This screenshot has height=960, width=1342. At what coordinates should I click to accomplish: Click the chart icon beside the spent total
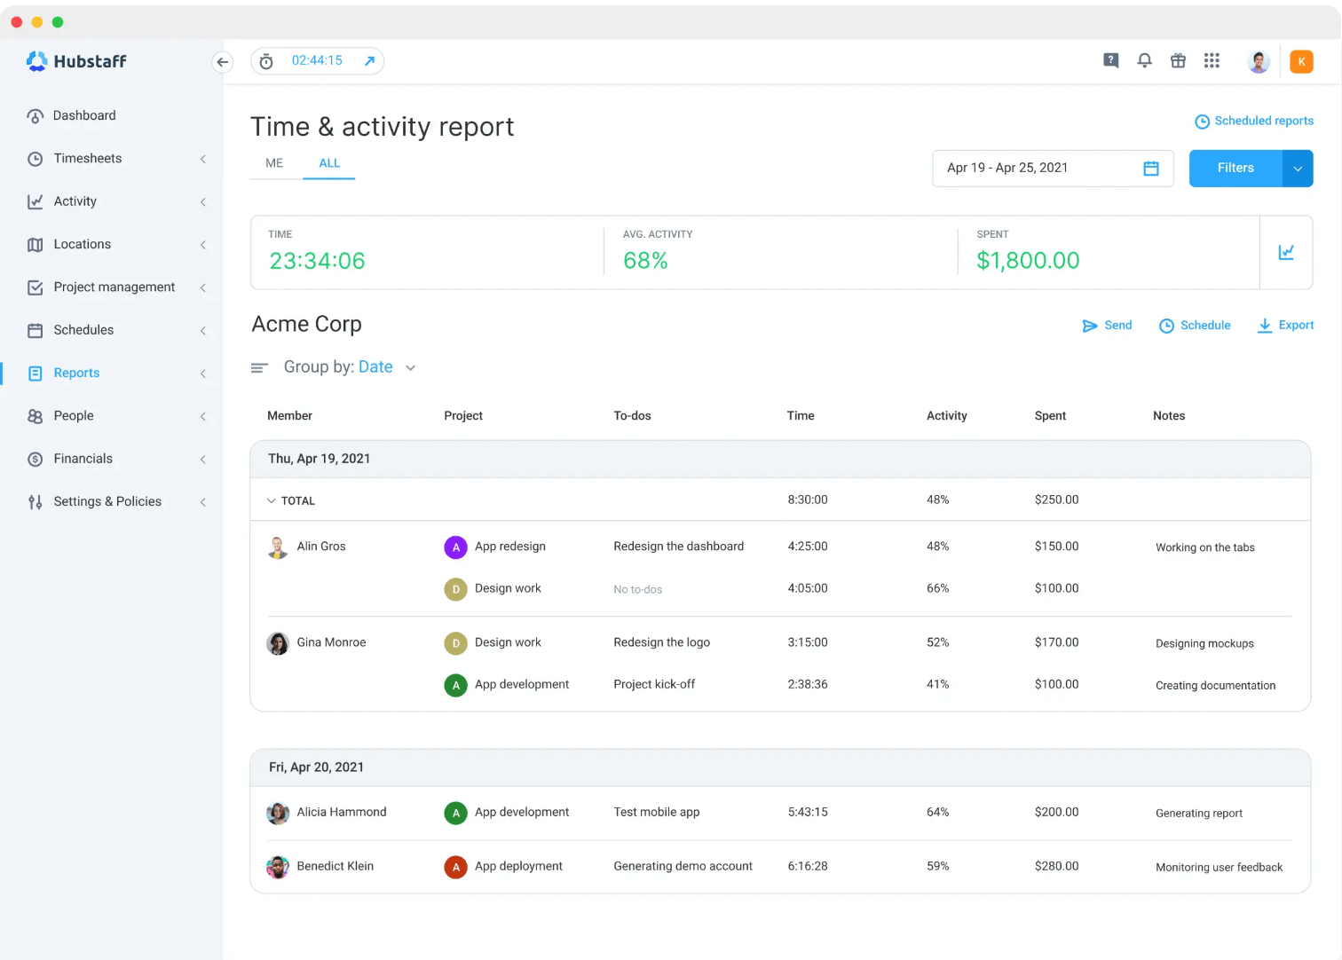click(x=1286, y=252)
